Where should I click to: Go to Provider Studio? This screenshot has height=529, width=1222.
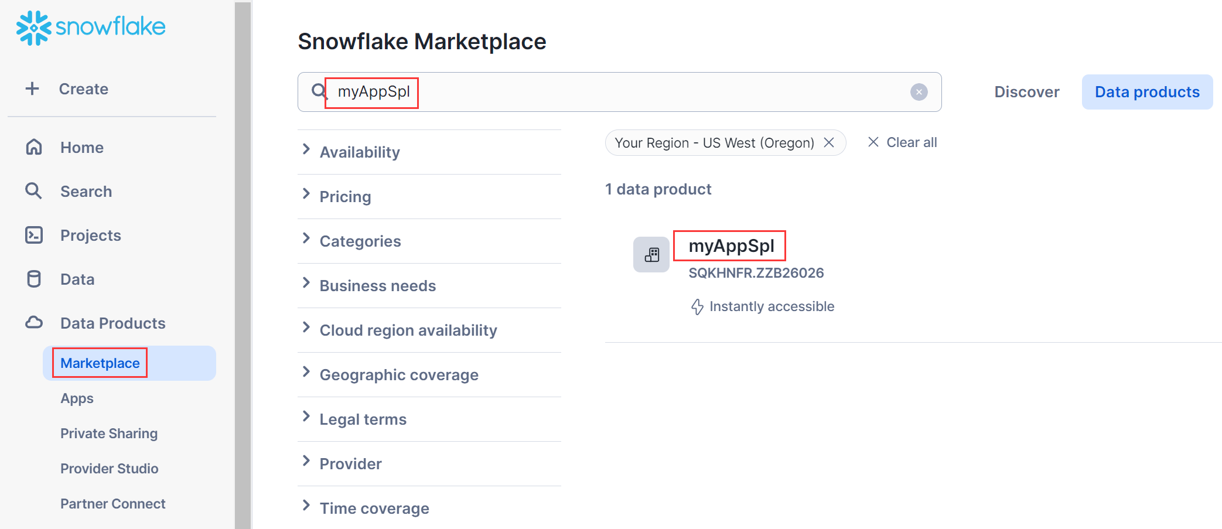click(109, 469)
